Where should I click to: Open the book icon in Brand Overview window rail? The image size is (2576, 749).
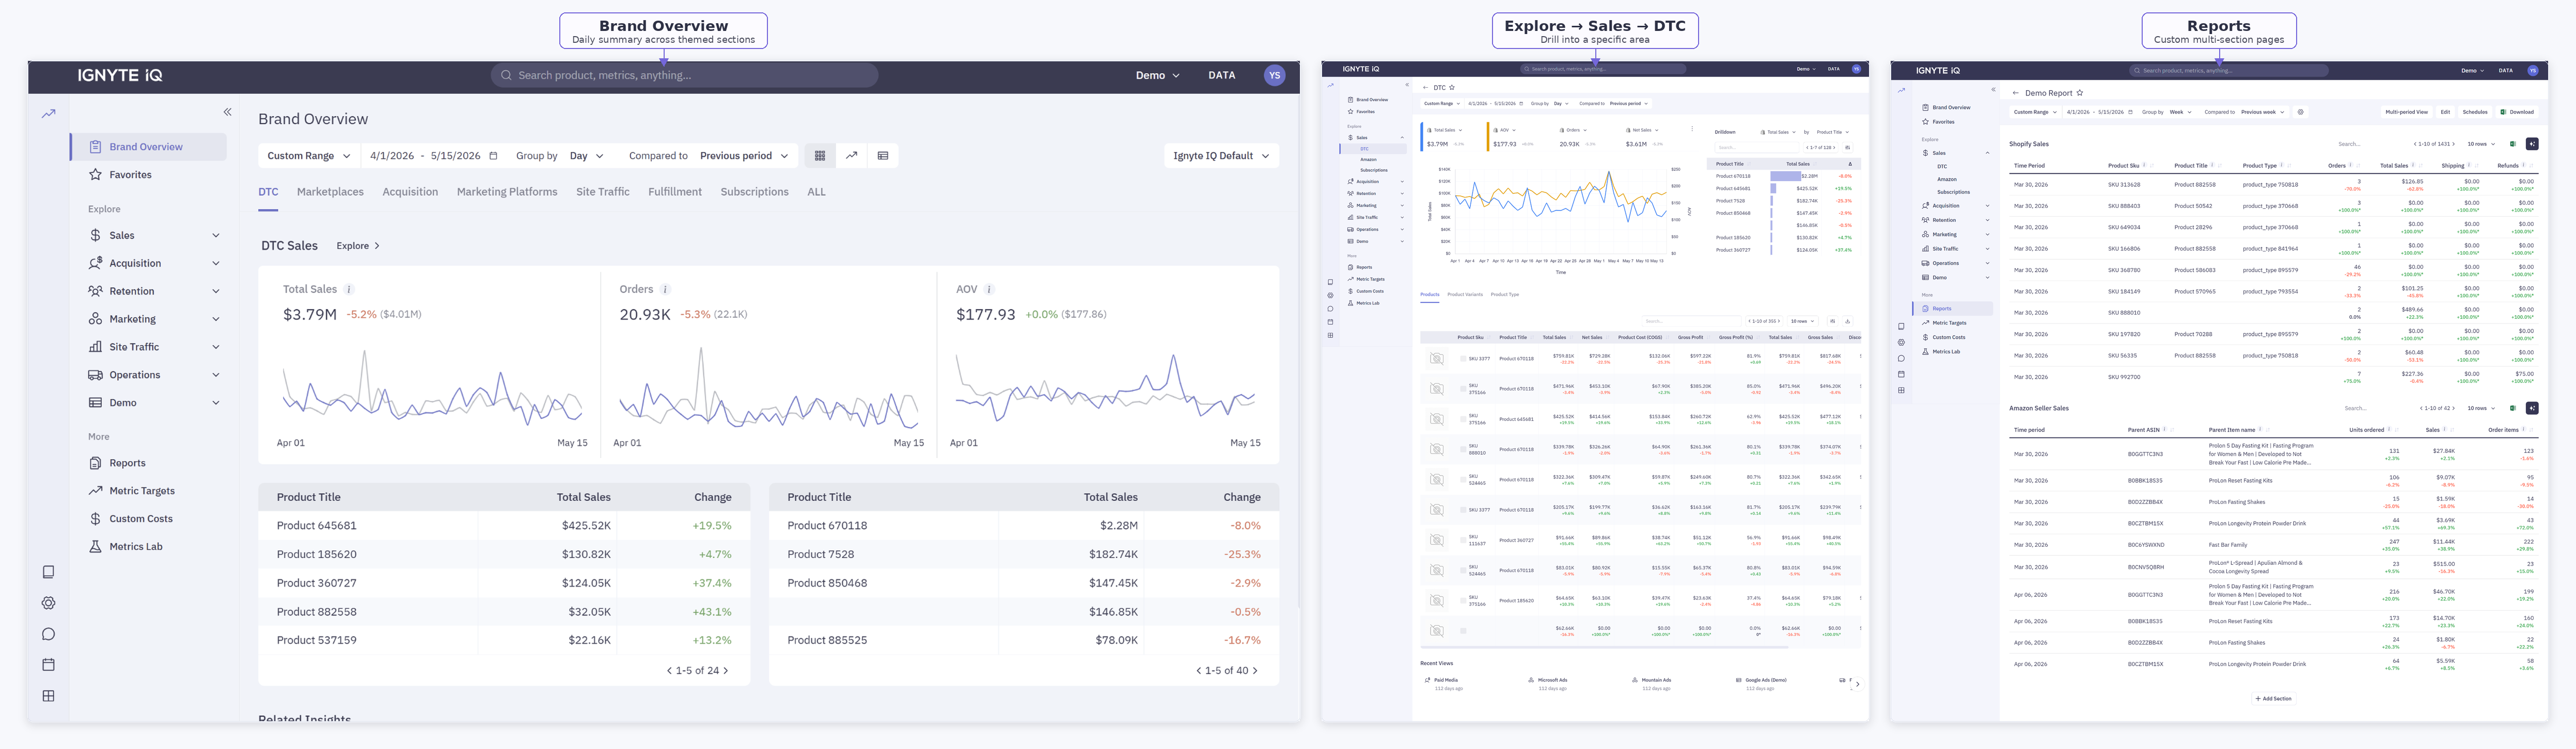(48, 572)
